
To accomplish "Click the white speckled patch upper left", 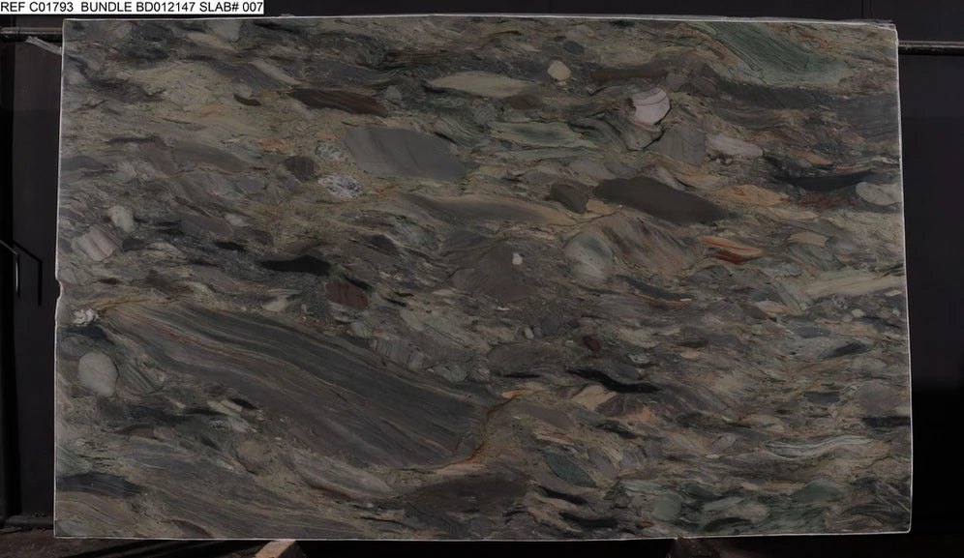I will pos(341,186).
